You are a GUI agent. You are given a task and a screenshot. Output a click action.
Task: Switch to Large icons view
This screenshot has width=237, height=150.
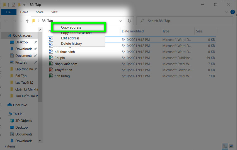pyautogui.click(x=231, y=146)
